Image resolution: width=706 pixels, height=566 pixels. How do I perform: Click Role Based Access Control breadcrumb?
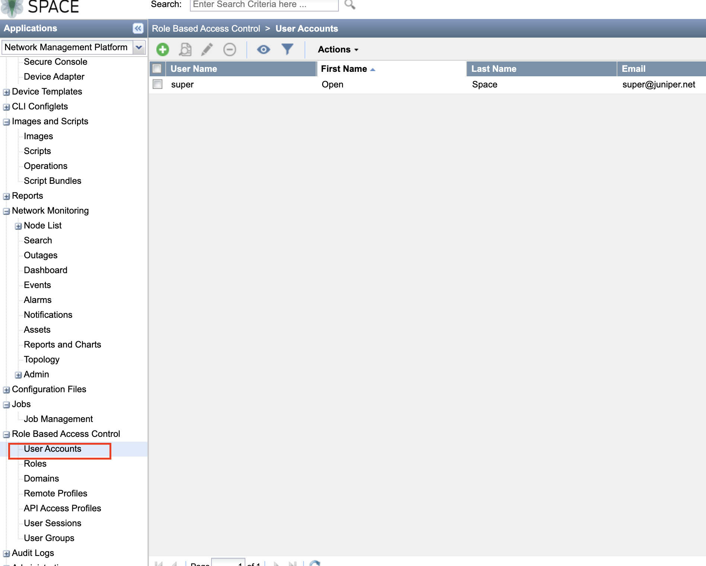206,29
